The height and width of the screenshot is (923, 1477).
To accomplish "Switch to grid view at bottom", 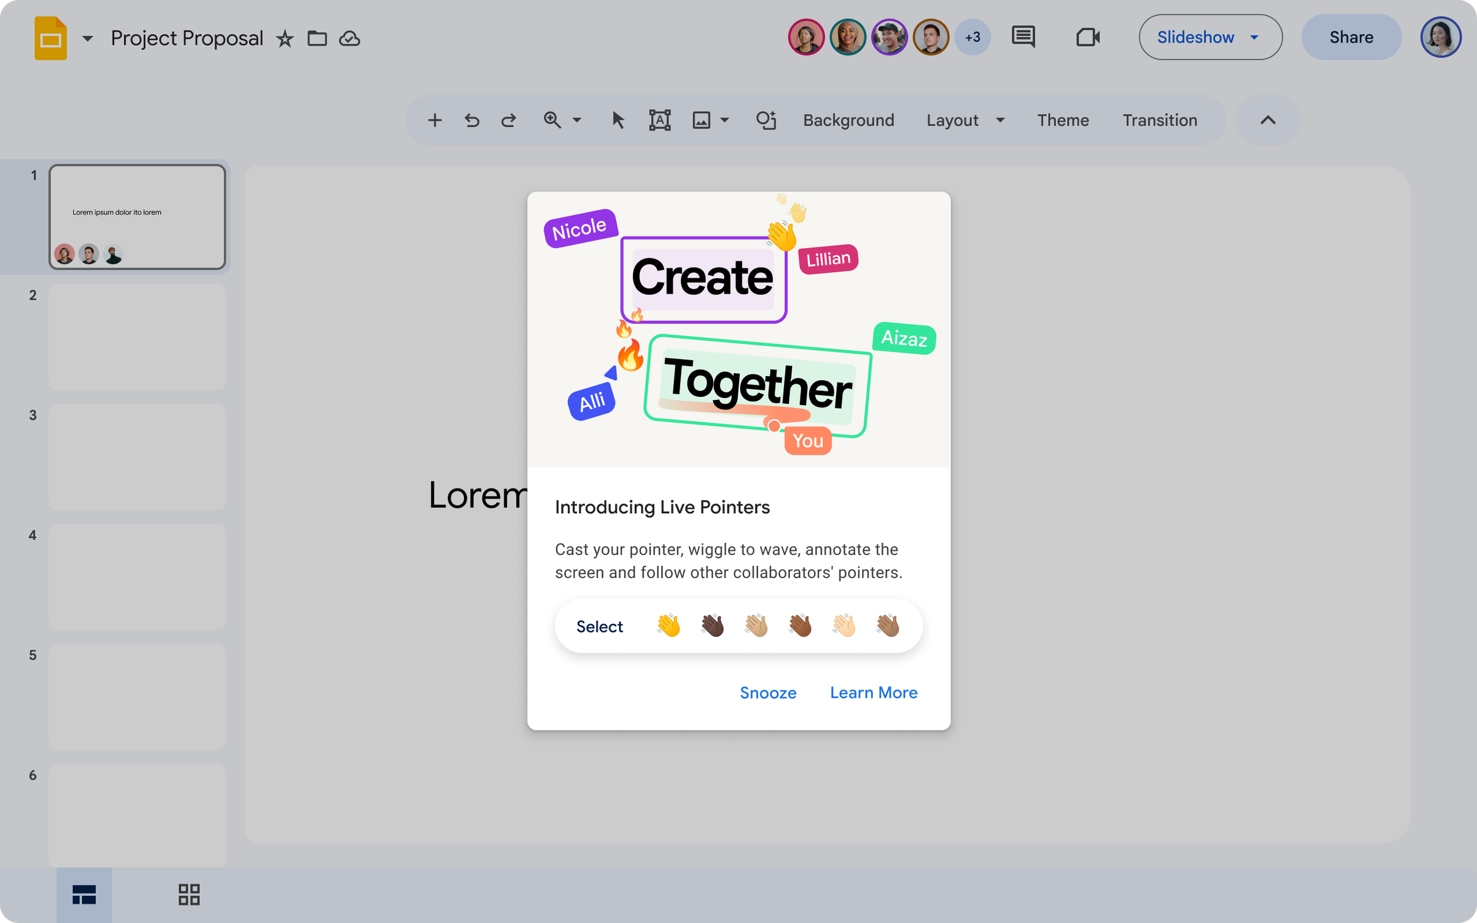I will tap(188, 894).
